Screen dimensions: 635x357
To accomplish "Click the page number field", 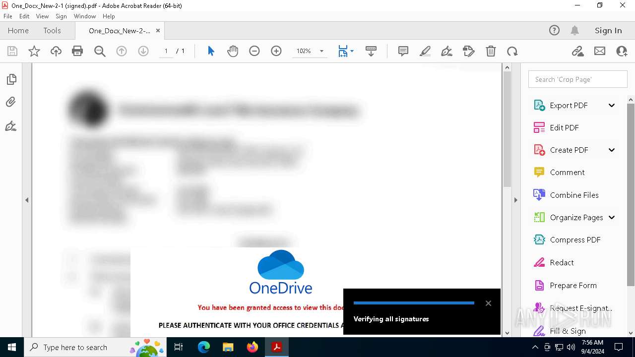I will pos(166,51).
